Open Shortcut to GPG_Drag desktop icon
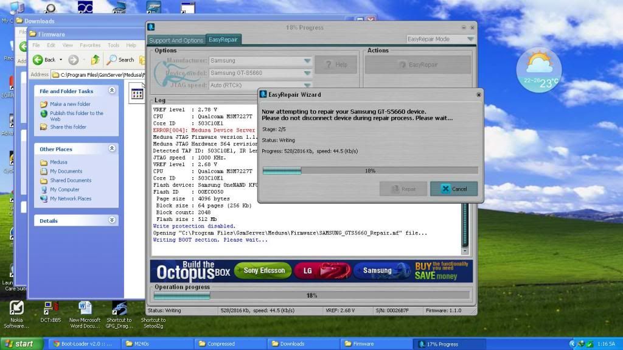 tap(119, 315)
